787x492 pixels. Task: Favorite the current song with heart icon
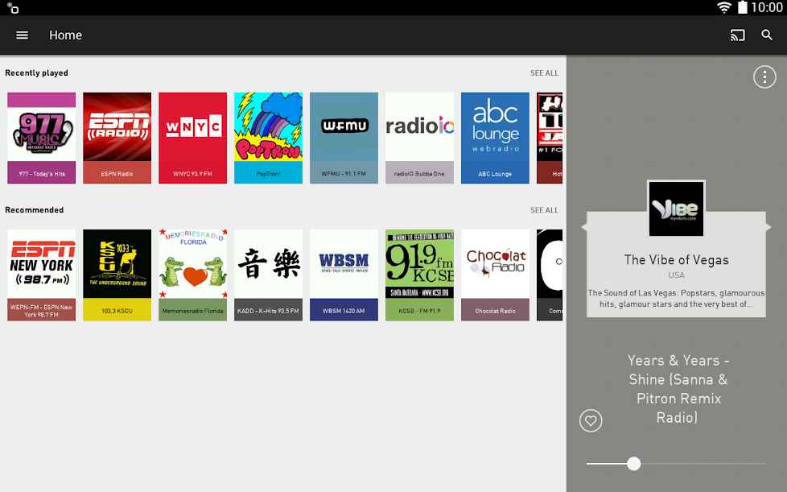(591, 420)
